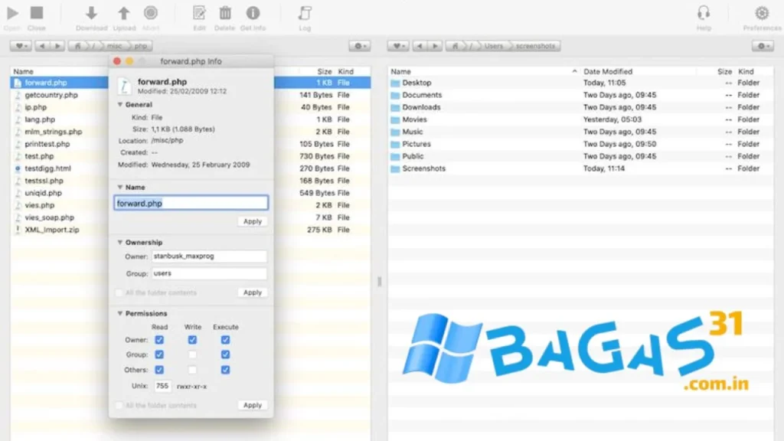The image size is (784, 441).
Task: Click the Unix 755 value field
Action: coord(162,386)
